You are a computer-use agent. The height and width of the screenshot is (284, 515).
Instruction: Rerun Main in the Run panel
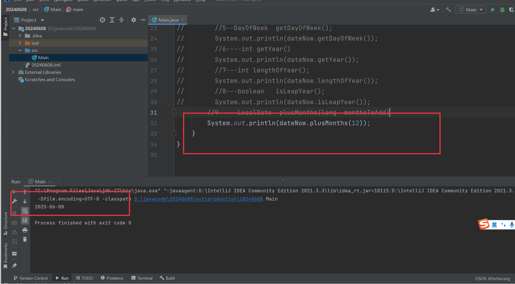[14, 192]
